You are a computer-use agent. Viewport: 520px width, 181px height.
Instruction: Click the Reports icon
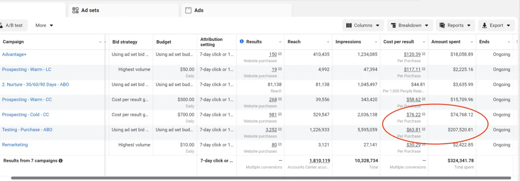click(442, 25)
